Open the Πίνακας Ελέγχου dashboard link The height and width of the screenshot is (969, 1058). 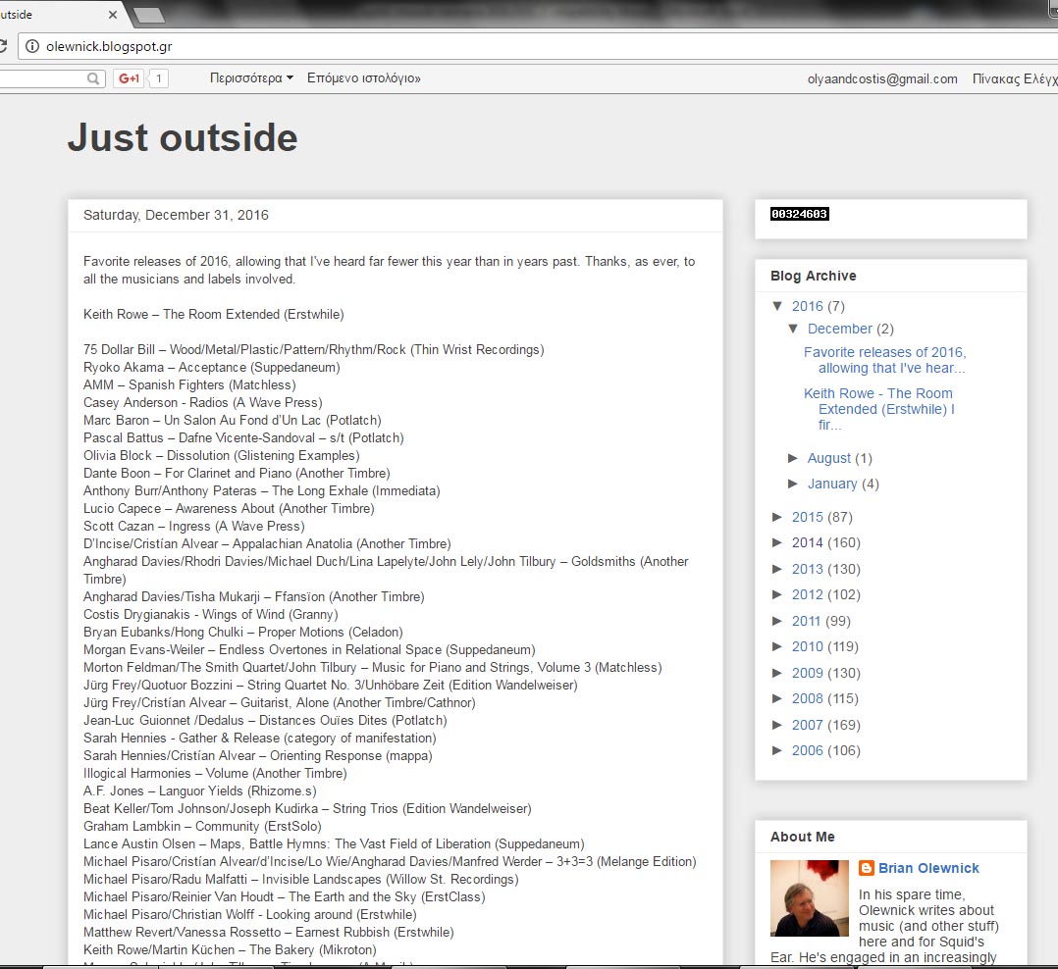(1014, 78)
